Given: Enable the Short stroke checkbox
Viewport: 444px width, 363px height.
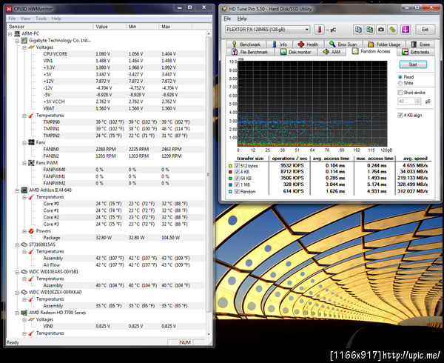Looking at the screenshot, I should (400, 93).
